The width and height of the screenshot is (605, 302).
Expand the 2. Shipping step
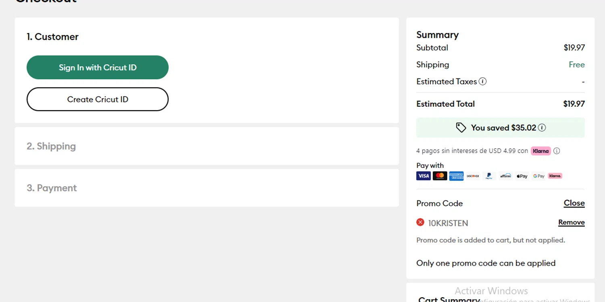[x=207, y=146]
